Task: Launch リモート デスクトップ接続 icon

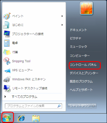Action: 7,88
